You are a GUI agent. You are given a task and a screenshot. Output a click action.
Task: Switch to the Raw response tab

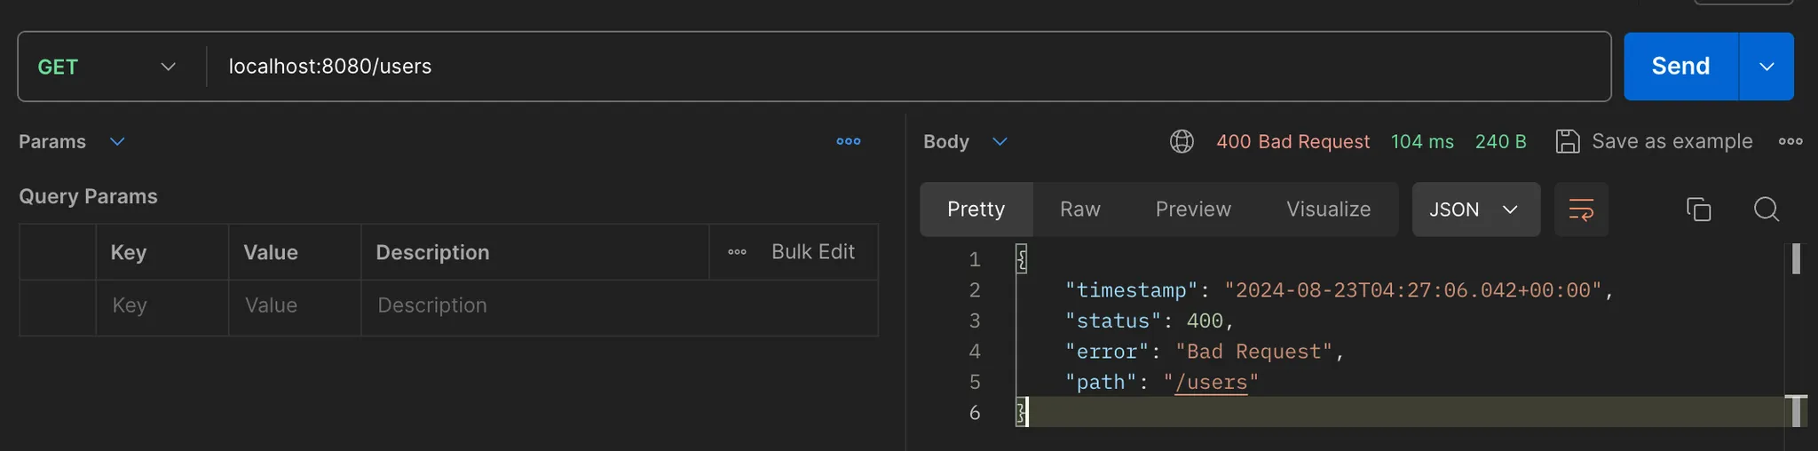1079,210
